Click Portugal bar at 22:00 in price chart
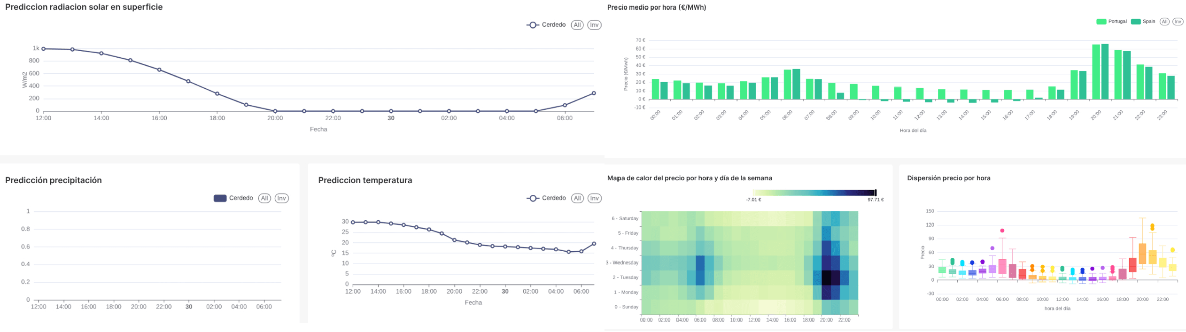 pyautogui.click(x=1140, y=82)
